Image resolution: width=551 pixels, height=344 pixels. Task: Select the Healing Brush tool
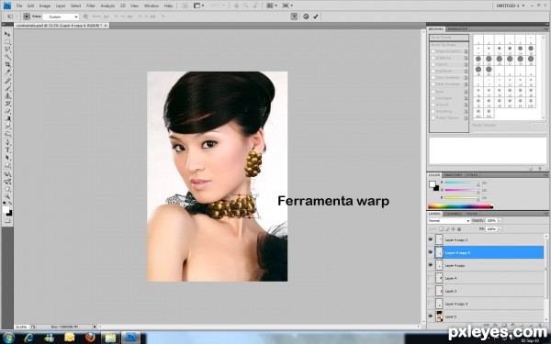[7, 81]
